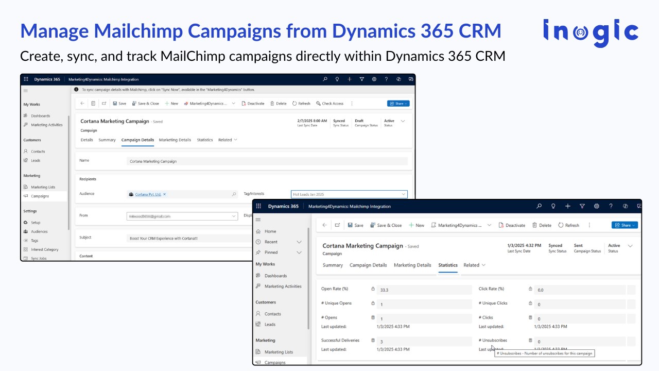Open Marketing Lists in Statistics window sidebar
Screen dimensions: 659x371
[x=279, y=352]
